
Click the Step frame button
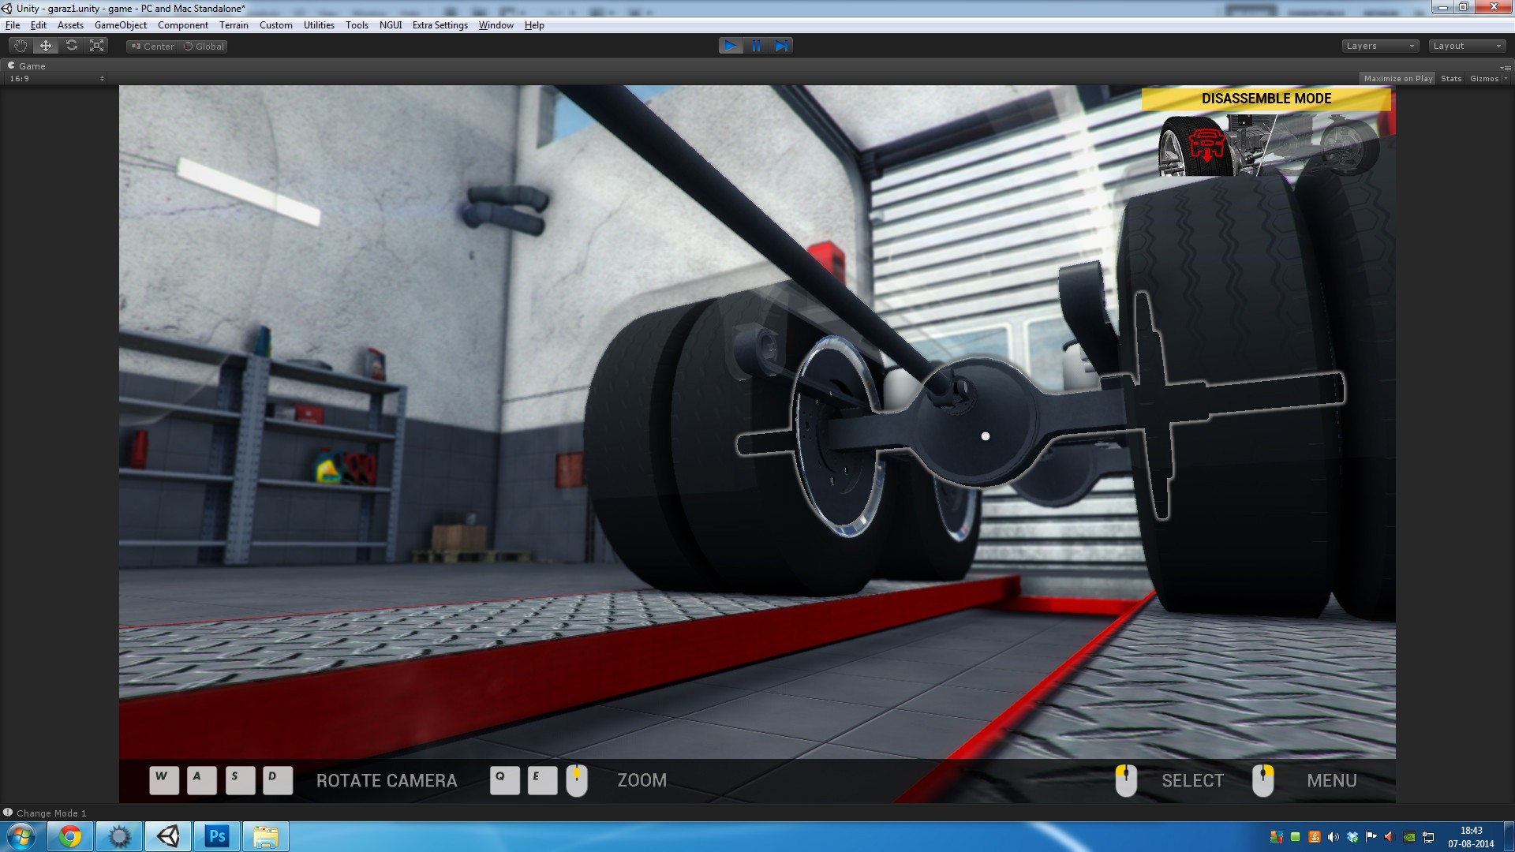pyautogui.click(x=781, y=46)
